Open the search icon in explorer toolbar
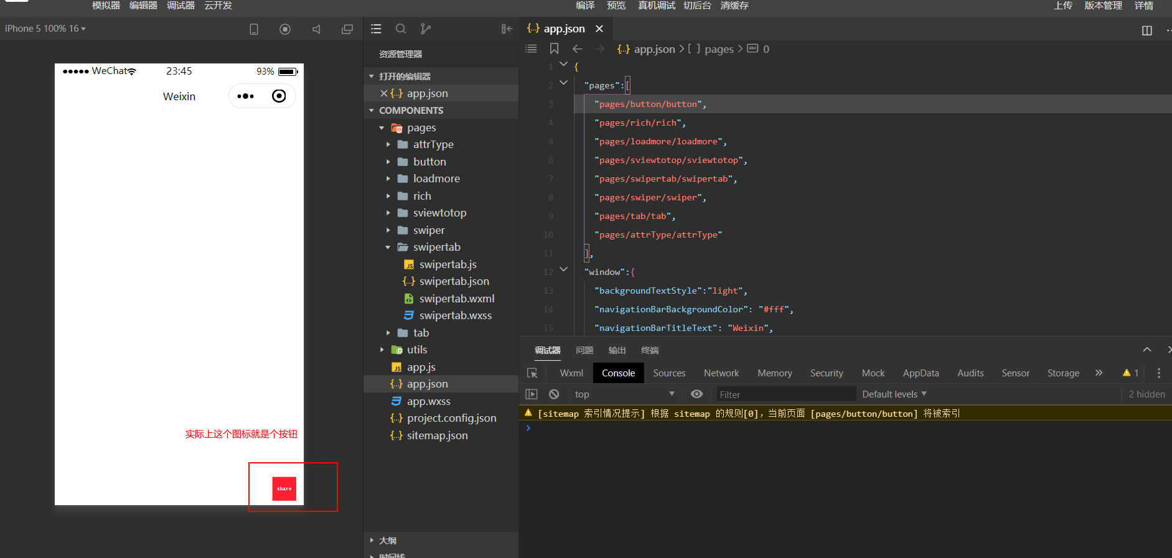Screen dimensions: 1172x558 [401, 29]
